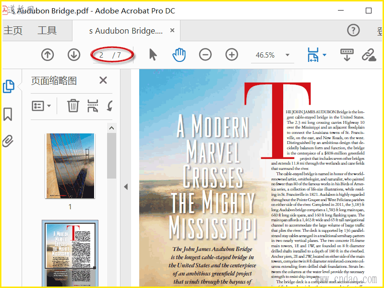Open the thumbnail options menu icon
Viewport: 384px width, 288px height.
[x=41, y=106]
